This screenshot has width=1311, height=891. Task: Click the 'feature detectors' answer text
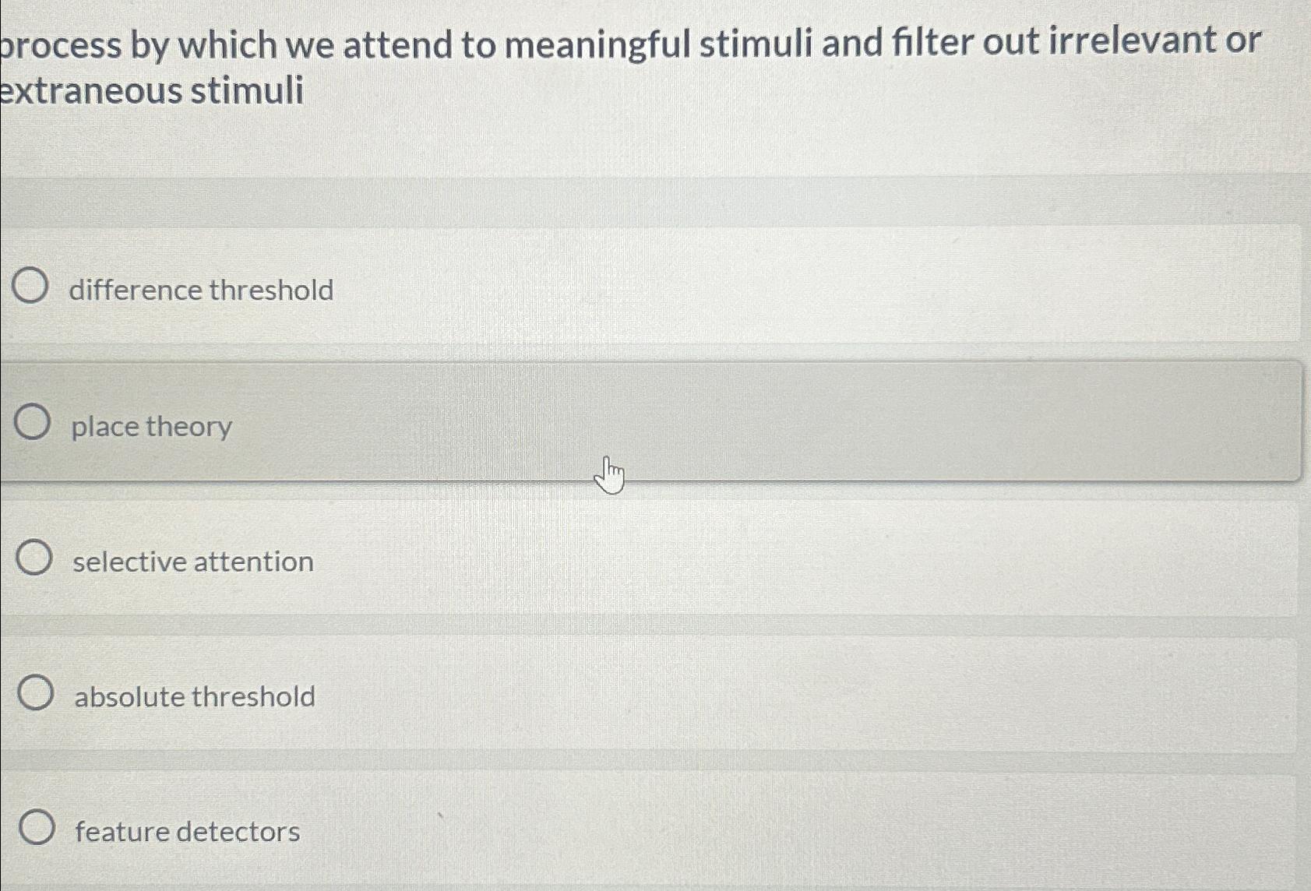(185, 831)
